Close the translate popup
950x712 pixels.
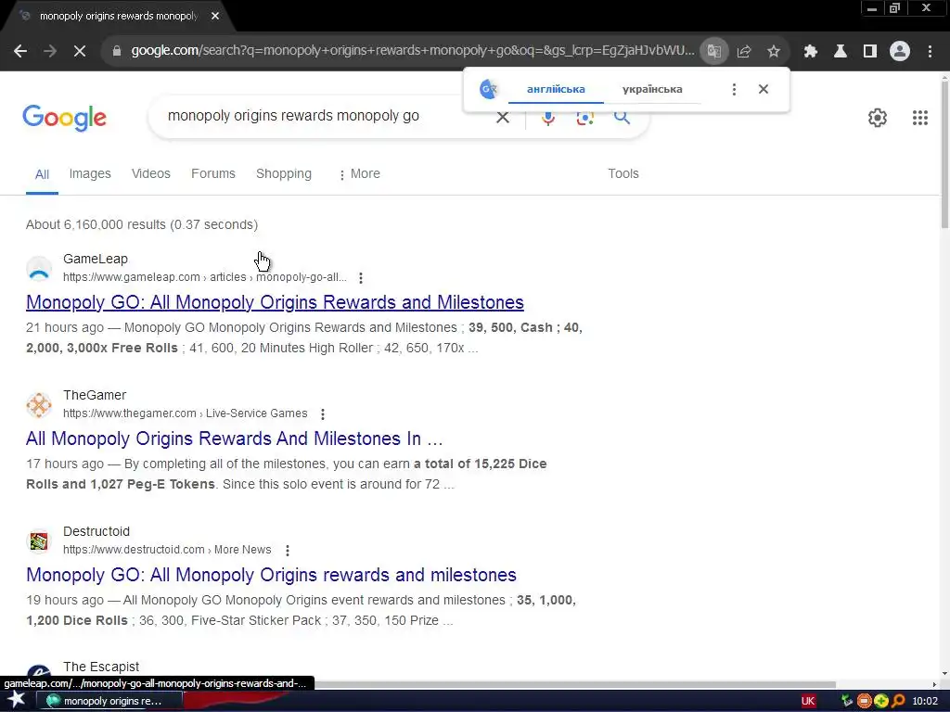pos(764,90)
